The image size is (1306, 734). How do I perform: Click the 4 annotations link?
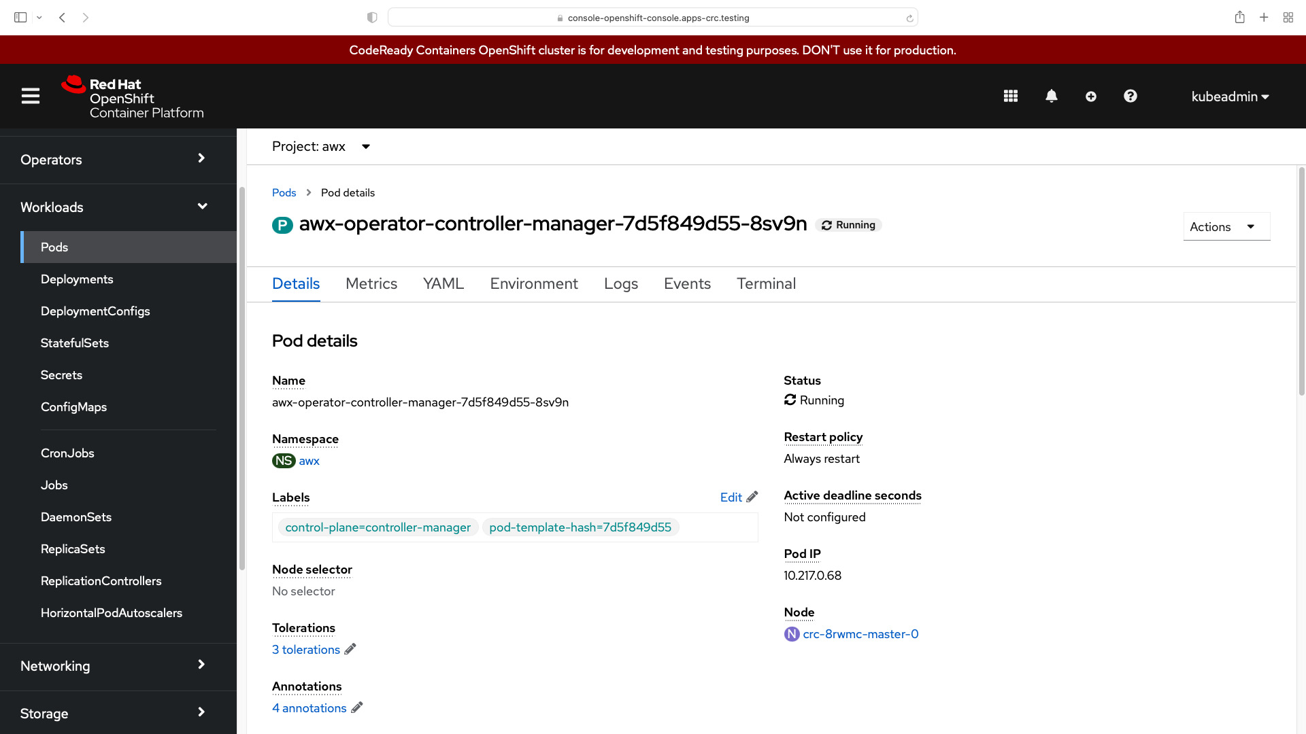click(309, 708)
